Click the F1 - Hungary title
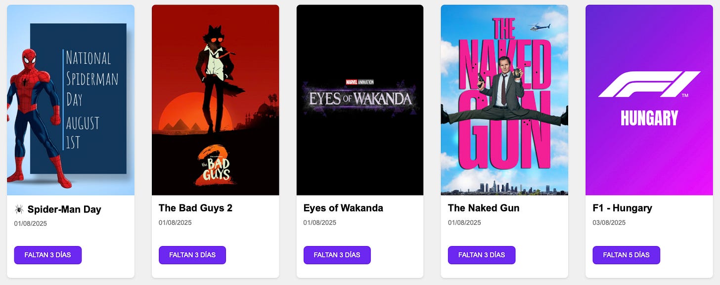Image resolution: width=720 pixels, height=285 pixels. [622, 208]
